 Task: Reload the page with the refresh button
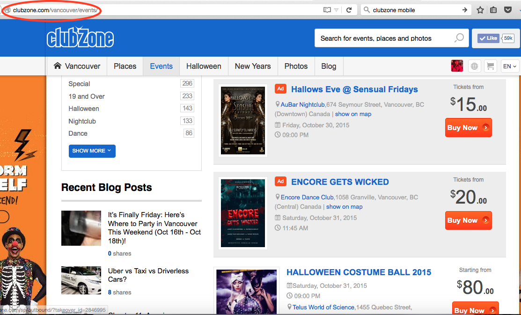coord(349,10)
